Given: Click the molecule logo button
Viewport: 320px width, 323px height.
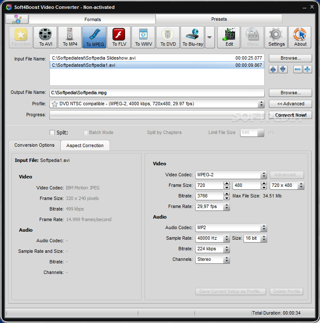Looking at the screenshot, I should (x=17, y=19).
